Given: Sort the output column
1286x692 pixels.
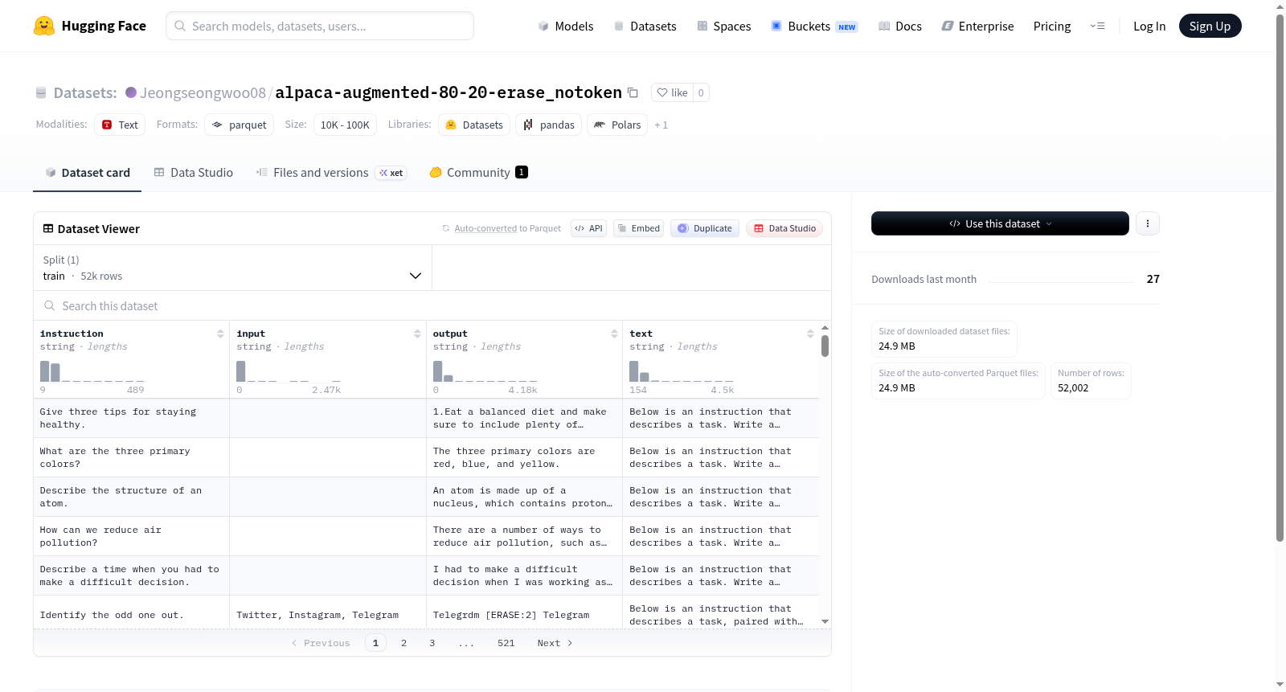Looking at the screenshot, I should coord(614,334).
